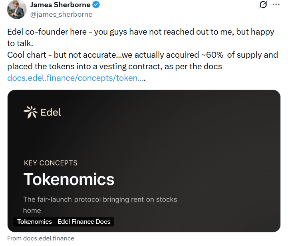This screenshot has height=246, width=288.
Task: Open the three-dot more options menu
Action: point(276,5)
